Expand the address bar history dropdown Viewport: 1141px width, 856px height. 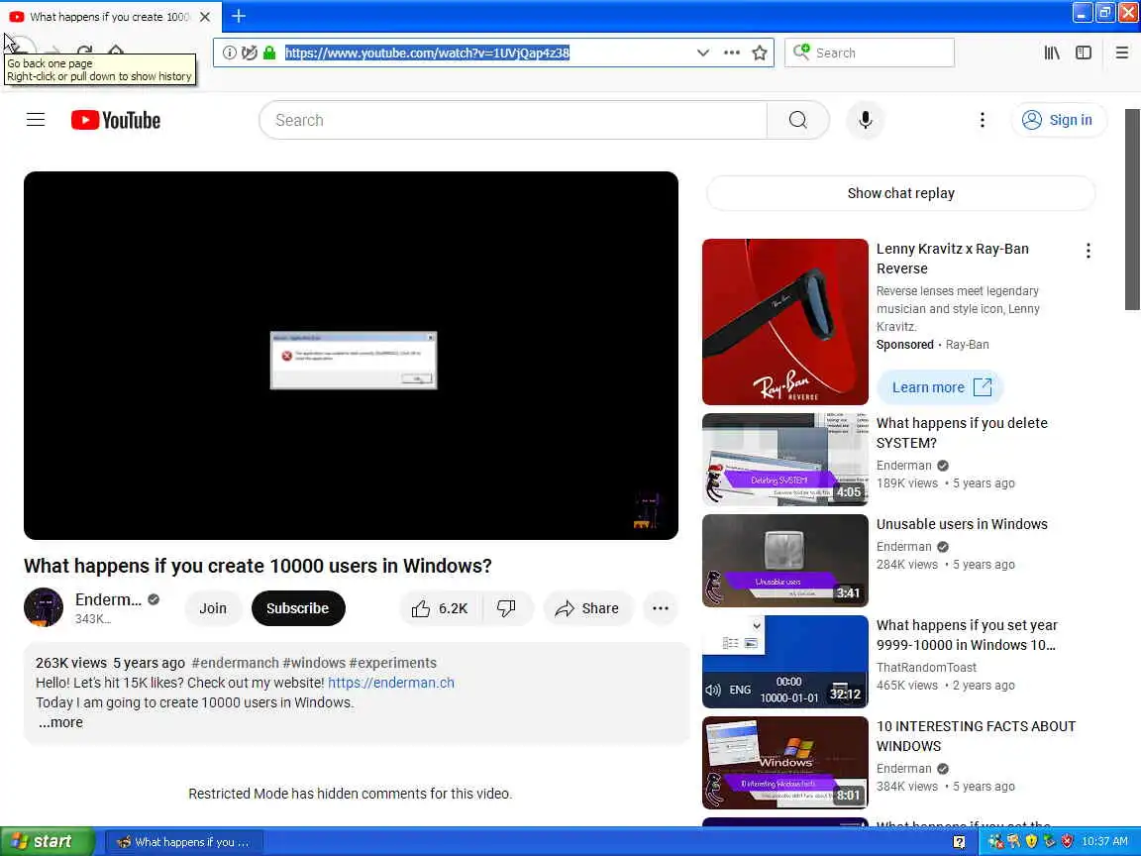pyautogui.click(x=702, y=53)
